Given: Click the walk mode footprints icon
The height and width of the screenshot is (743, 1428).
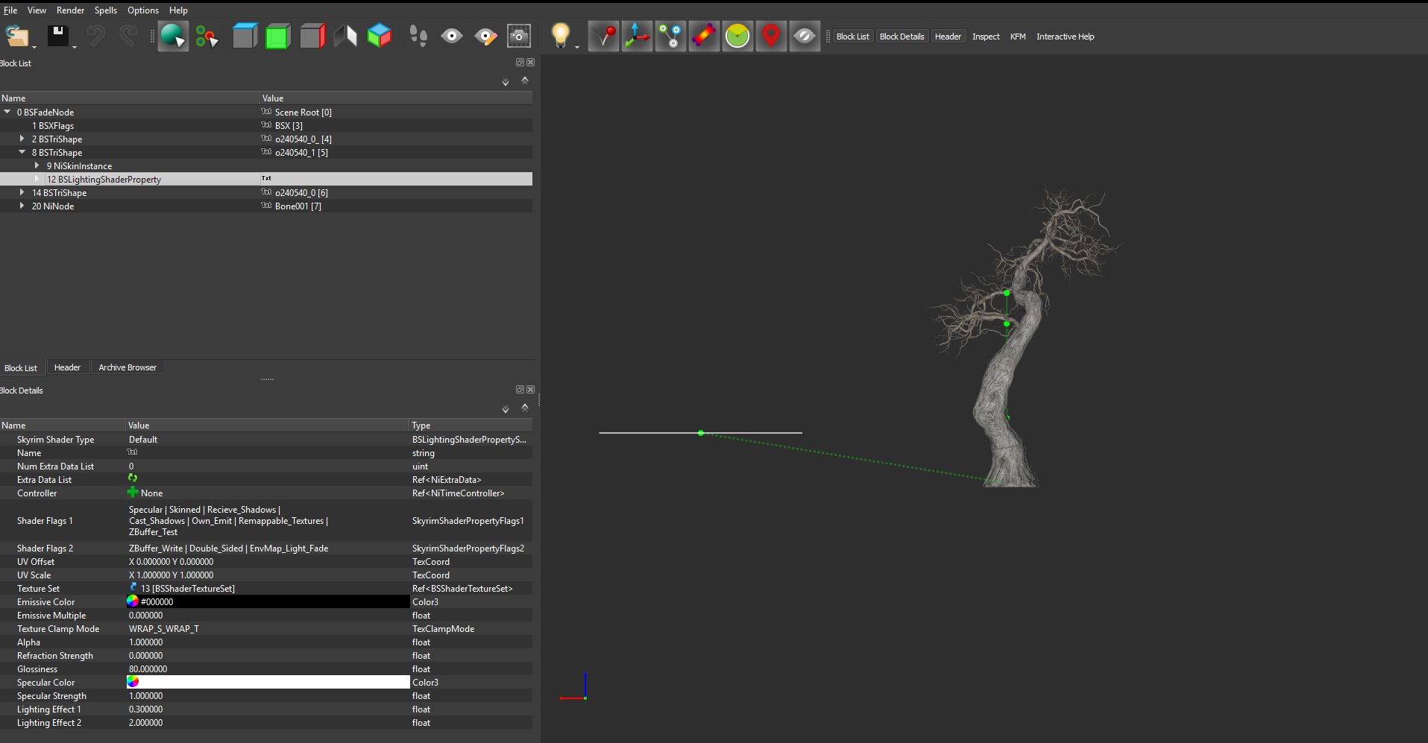Looking at the screenshot, I should [418, 36].
